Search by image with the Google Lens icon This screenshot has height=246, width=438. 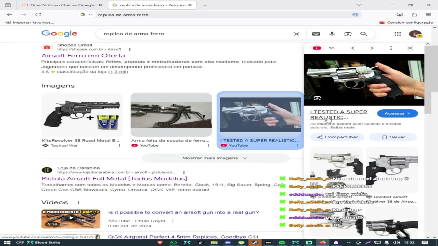(x=348, y=34)
